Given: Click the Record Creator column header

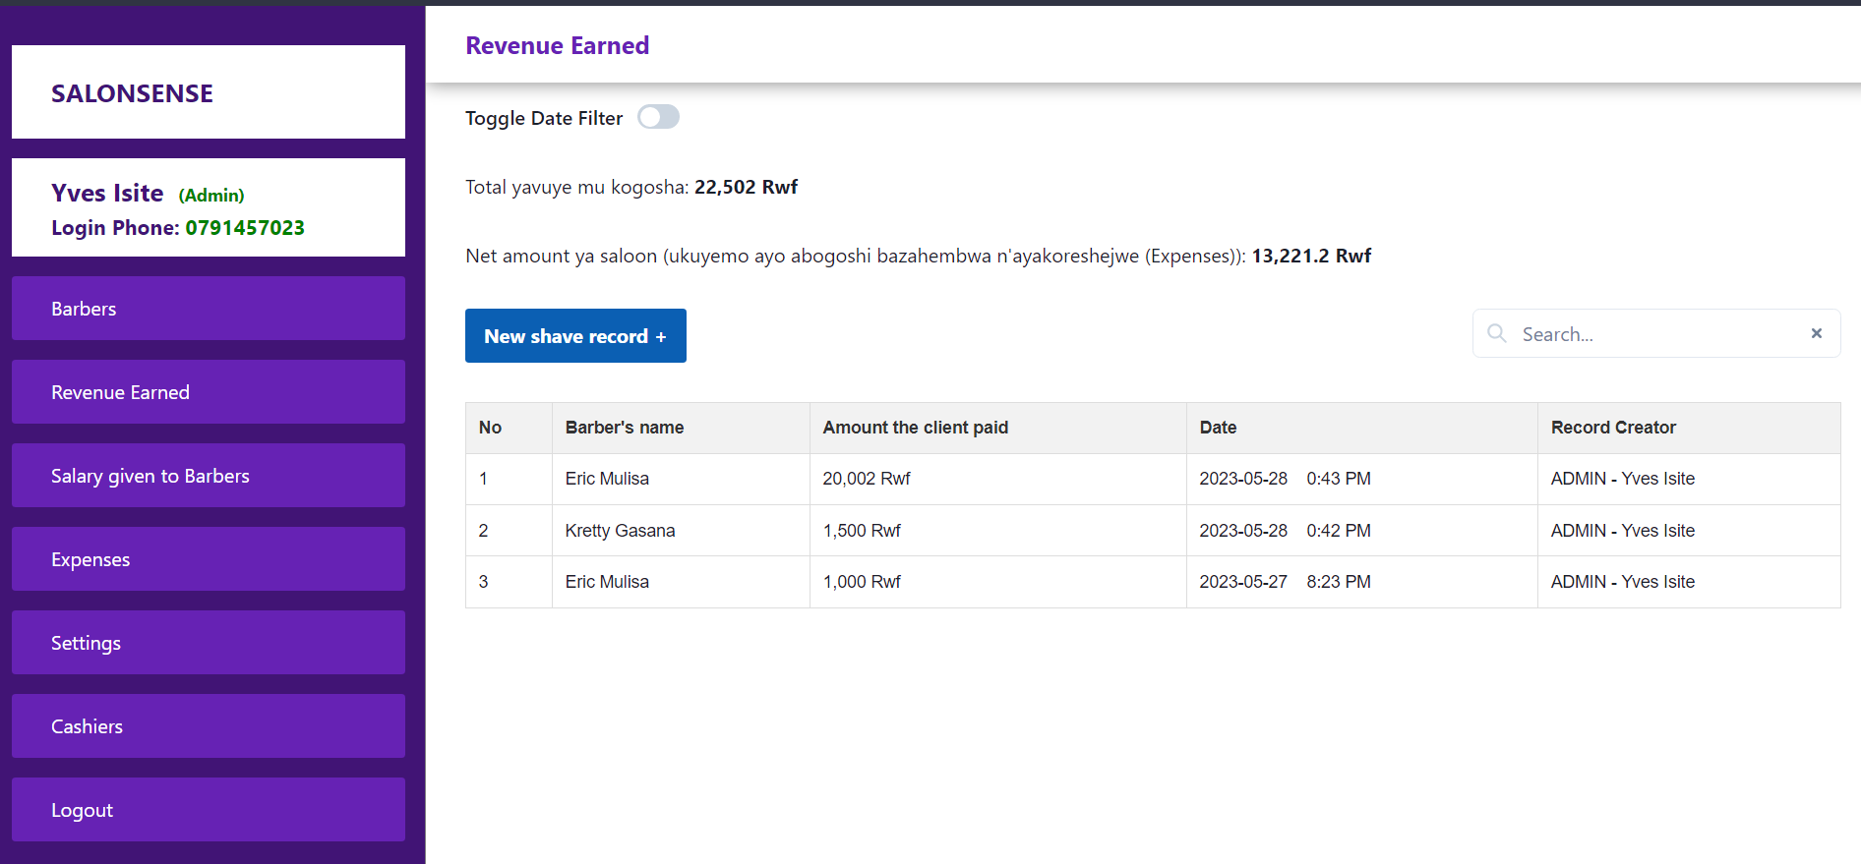Looking at the screenshot, I should click(1613, 428).
